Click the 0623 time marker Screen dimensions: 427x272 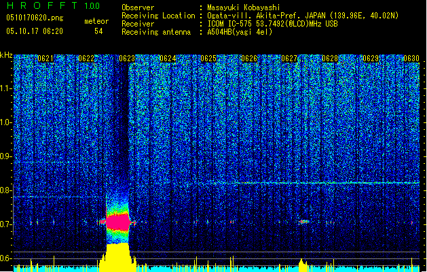tap(127, 58)
